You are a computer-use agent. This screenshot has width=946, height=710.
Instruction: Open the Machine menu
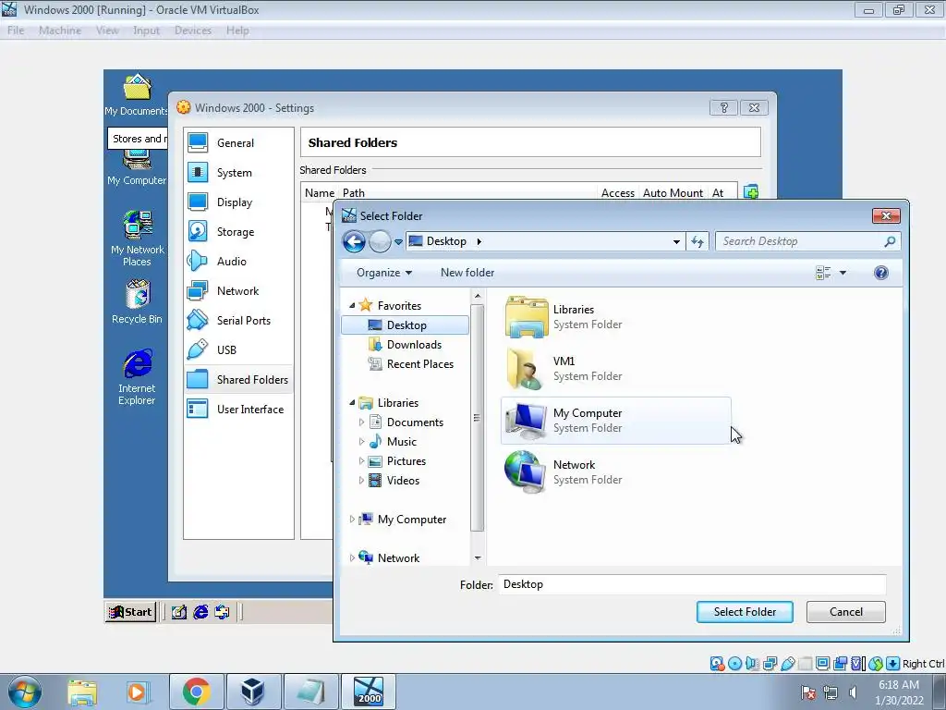point(60,31)
